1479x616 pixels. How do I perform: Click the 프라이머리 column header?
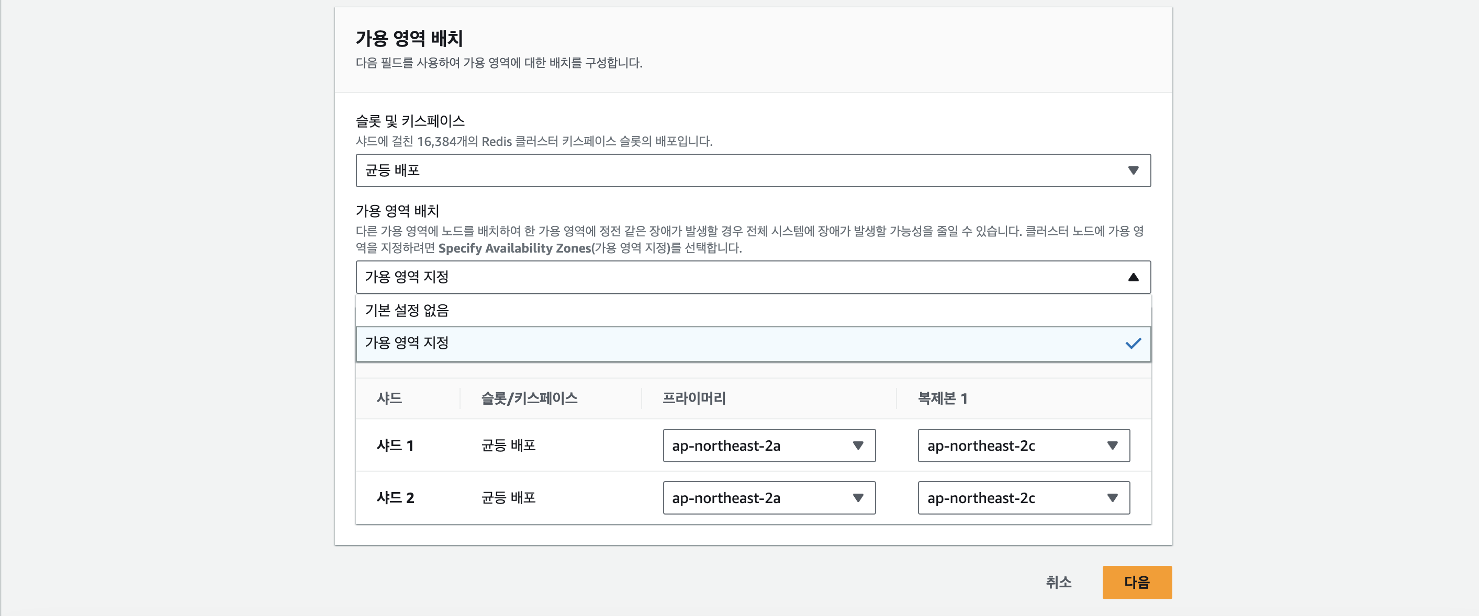click(693, 398)
